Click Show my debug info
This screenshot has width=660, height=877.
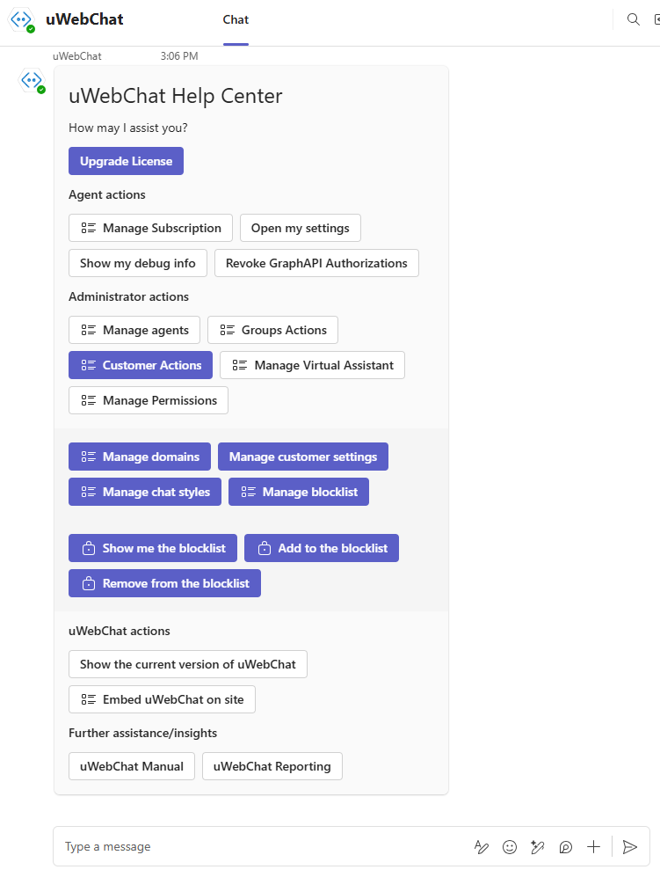(x=137, y=262)
